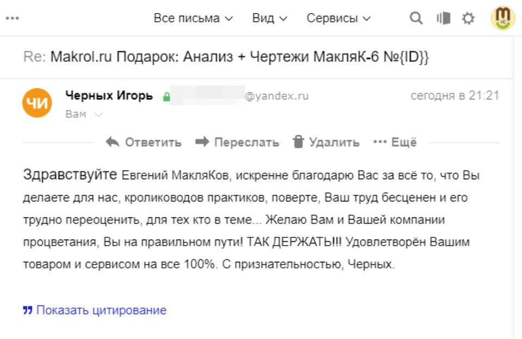Click the green lock security icon
Screen dimensions: 522x339
[x=166, y=97]
